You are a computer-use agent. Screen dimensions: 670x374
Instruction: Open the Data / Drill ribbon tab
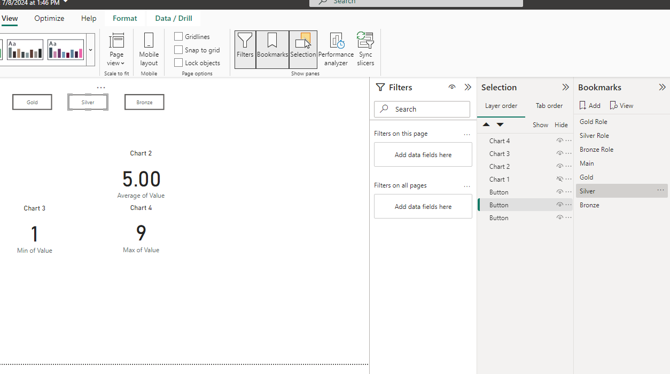pyautogui.click(x=174, y=18)
